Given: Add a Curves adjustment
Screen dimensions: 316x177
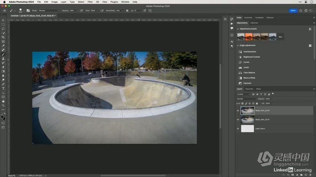Looking at the screenshot, I should [x=246, y=62].
